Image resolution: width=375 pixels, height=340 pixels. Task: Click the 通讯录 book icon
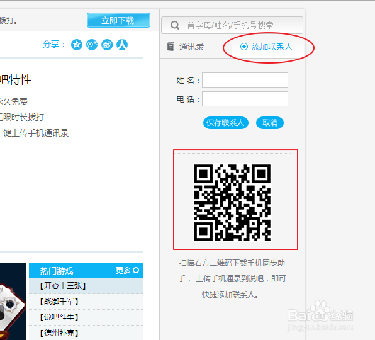click(171, 47)
